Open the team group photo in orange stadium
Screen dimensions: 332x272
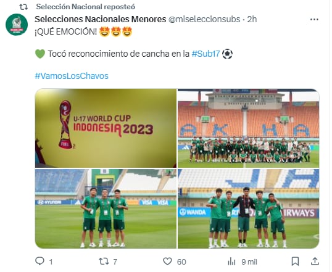tap(248, 128)
